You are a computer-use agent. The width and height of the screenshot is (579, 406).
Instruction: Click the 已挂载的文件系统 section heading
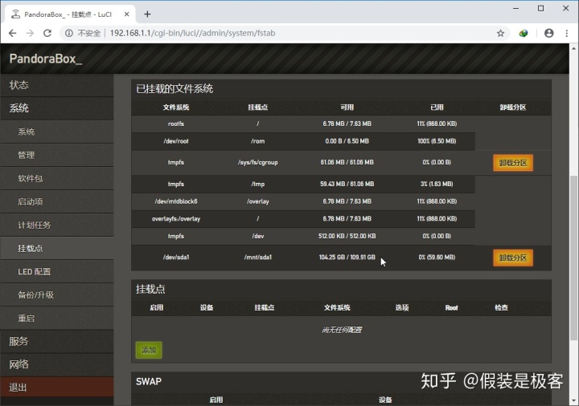(x=175, y=89)
